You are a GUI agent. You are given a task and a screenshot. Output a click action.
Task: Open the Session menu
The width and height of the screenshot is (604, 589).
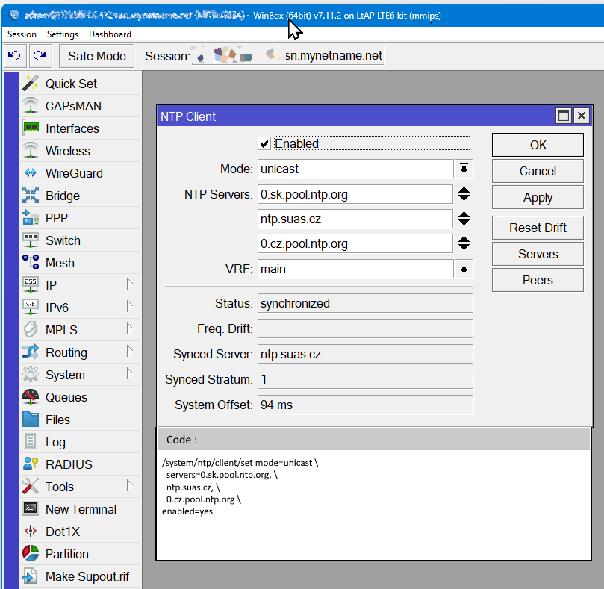[x=22, y=34]
